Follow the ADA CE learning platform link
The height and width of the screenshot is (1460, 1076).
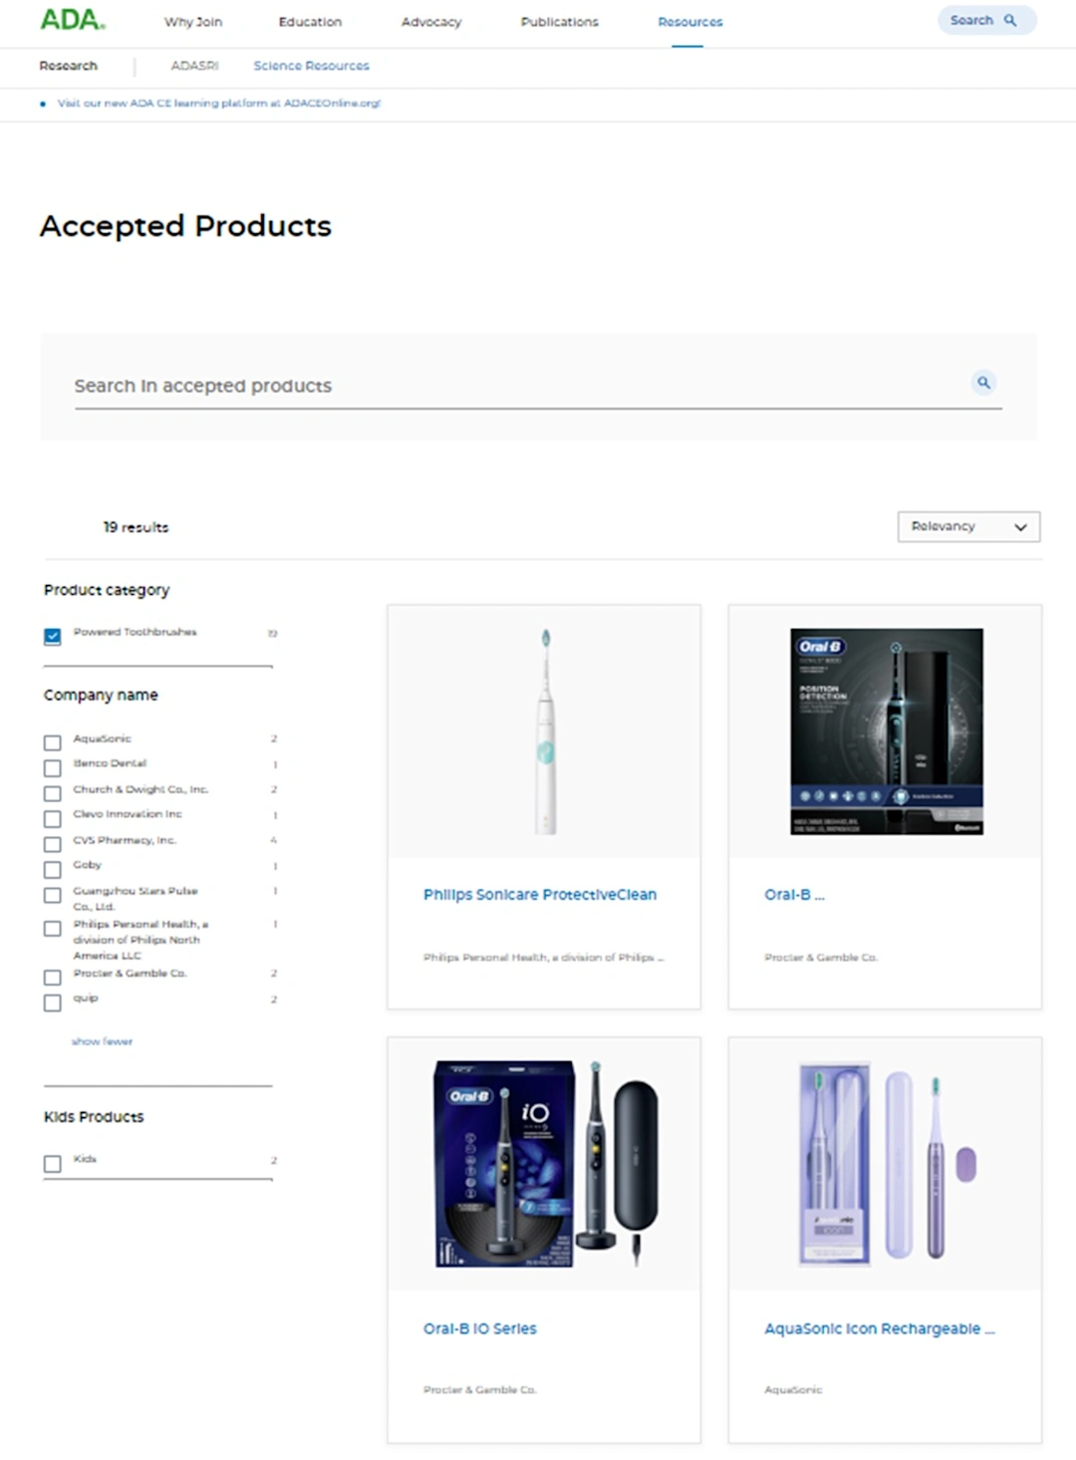(x=219, y=103)
